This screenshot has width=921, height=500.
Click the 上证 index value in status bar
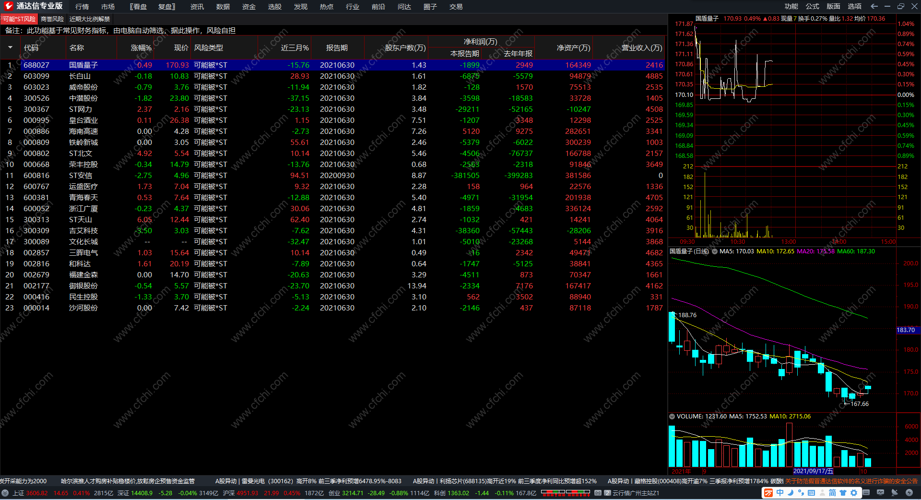(x=37, y=493)
